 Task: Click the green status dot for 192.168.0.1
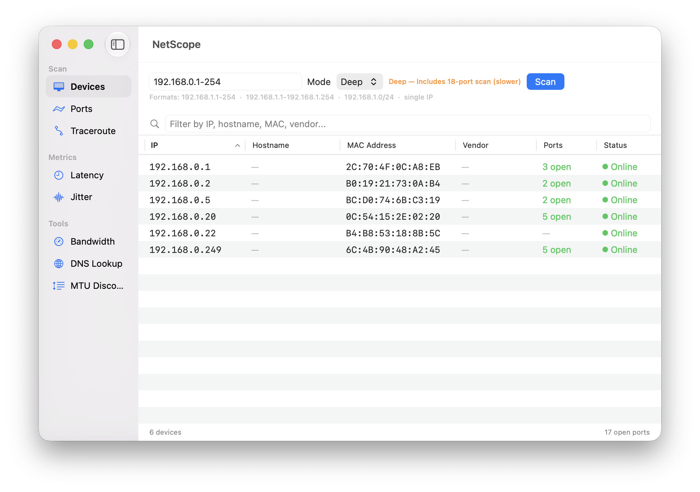click(605, 167)
